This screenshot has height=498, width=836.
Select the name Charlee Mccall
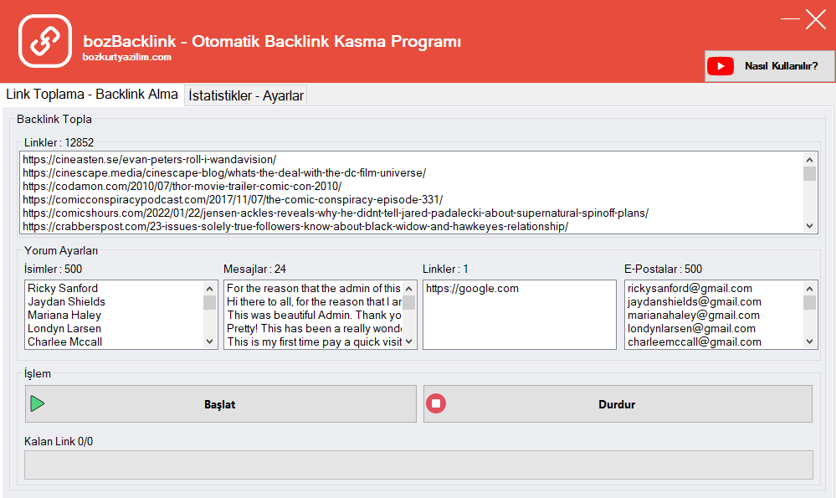[64, 341]
